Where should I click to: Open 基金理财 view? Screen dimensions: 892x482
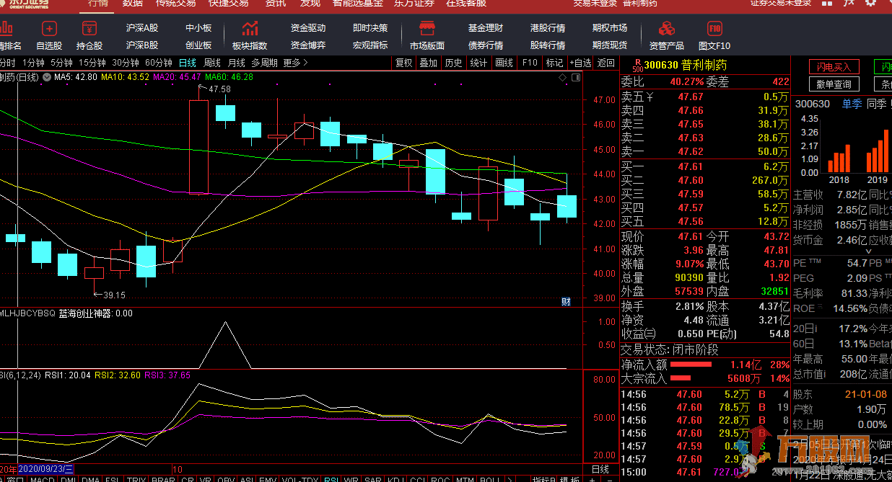486,28
